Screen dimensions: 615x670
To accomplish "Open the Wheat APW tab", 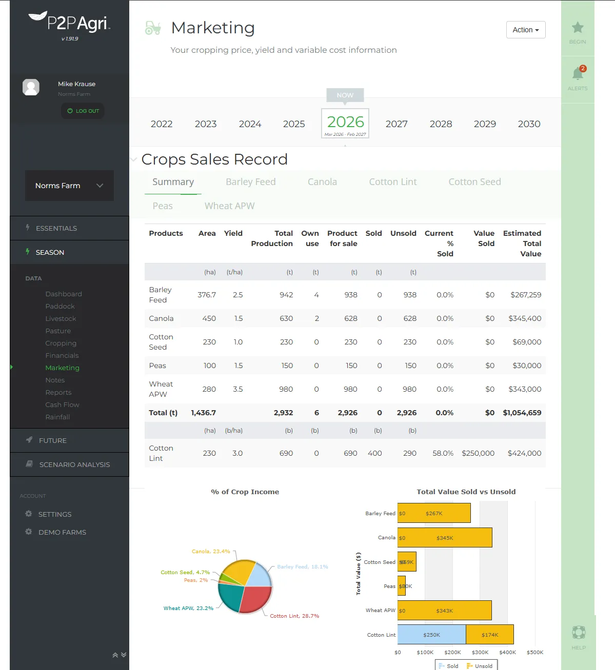I will coord(229,206).
